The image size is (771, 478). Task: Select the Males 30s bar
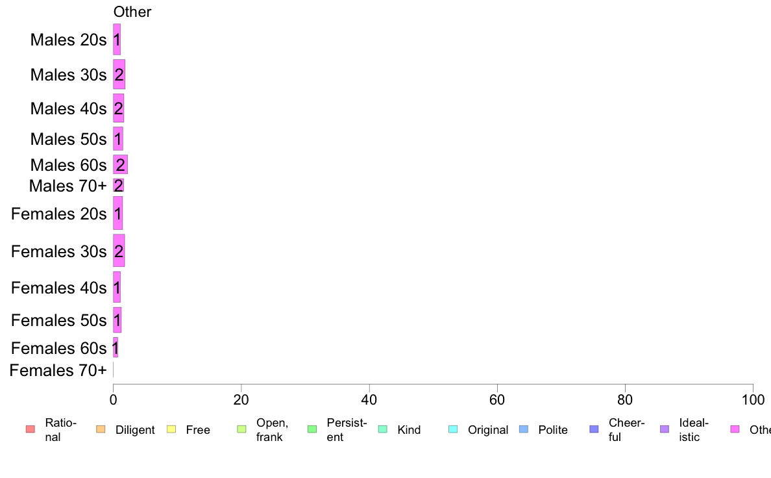coord(119,74)
